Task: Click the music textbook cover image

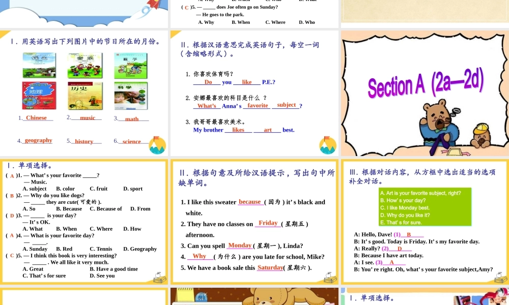Action: pyautogui.click(x=85, y=66)
